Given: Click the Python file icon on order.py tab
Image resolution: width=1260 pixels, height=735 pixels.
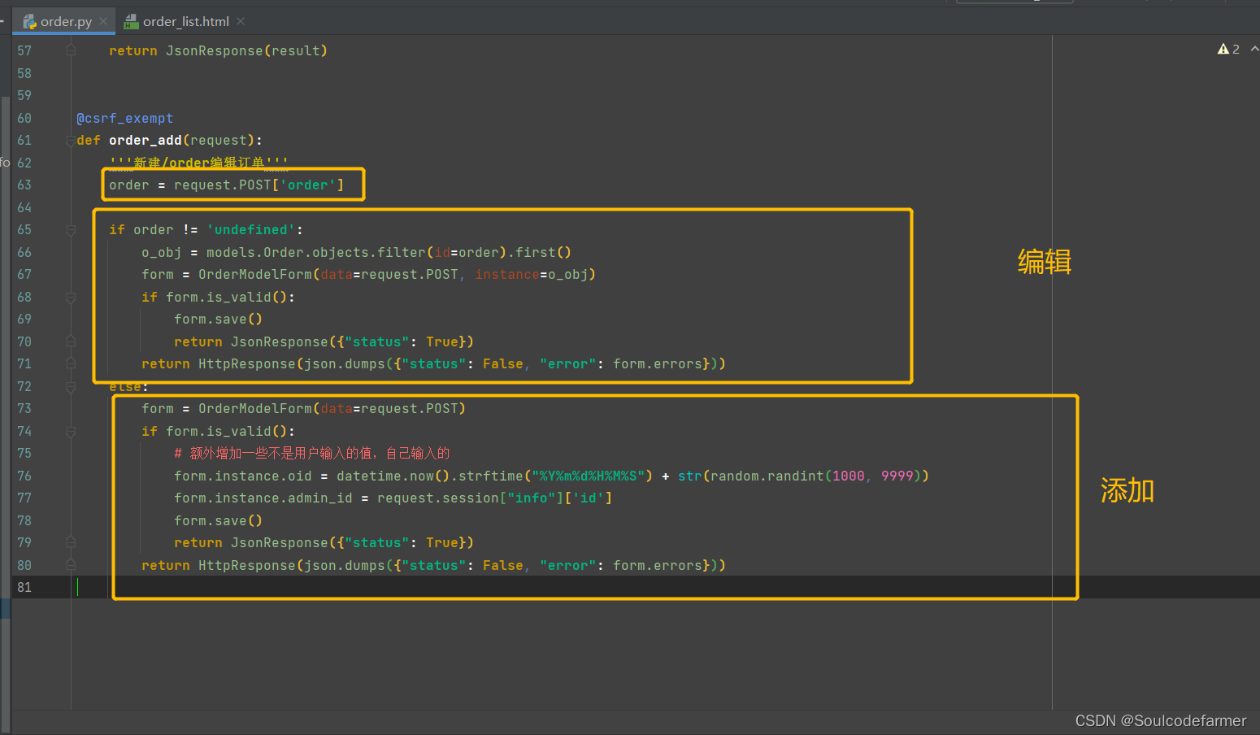Looking at the screenshot, I should [x=30, y=22].
